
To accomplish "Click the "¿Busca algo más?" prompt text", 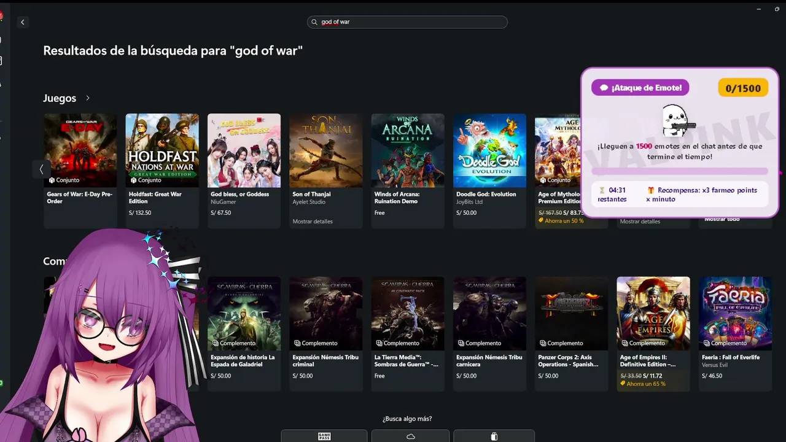I will 407,419.
